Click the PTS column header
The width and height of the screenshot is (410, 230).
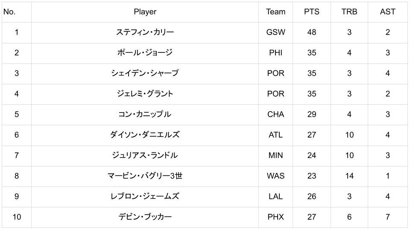pos(311,12)
